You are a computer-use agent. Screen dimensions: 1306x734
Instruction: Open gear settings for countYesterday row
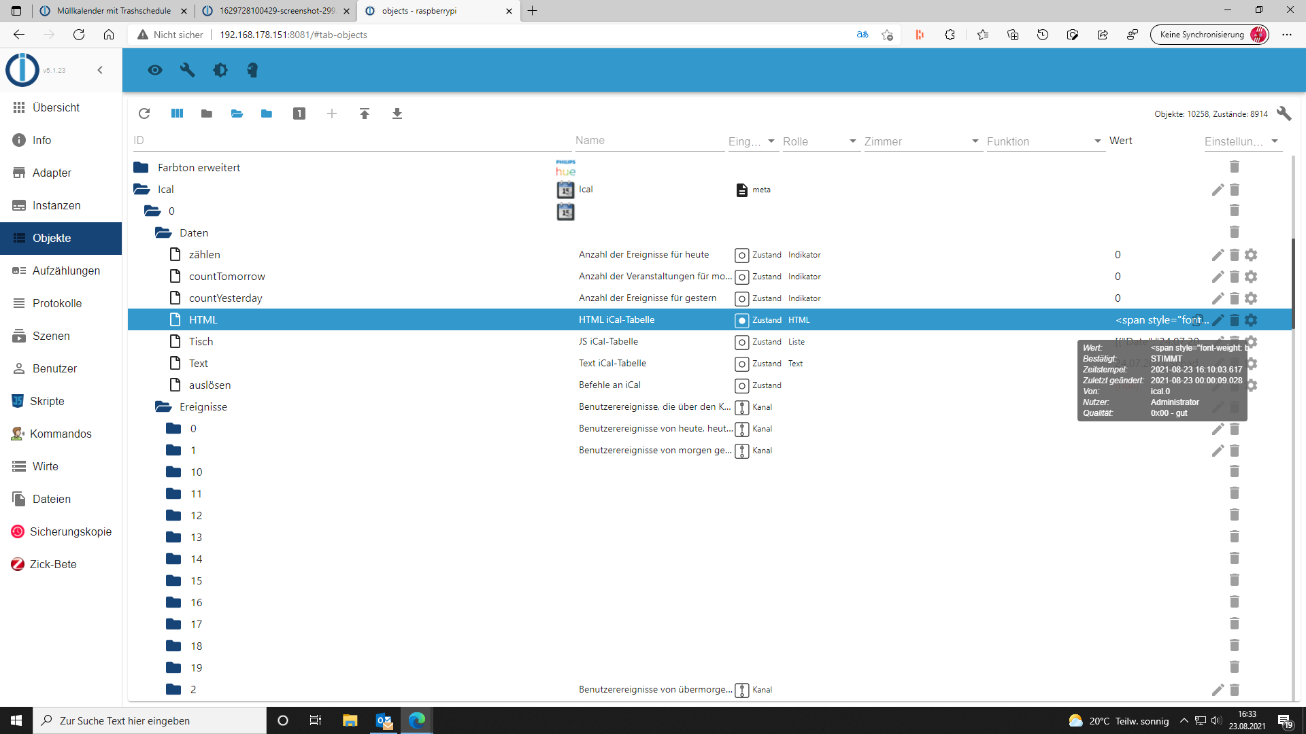tap(1251, 298)
